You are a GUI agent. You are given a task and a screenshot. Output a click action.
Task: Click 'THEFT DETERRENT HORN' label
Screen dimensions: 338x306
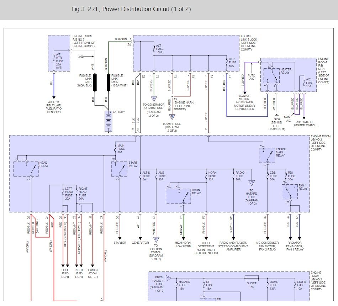(206, 248)
